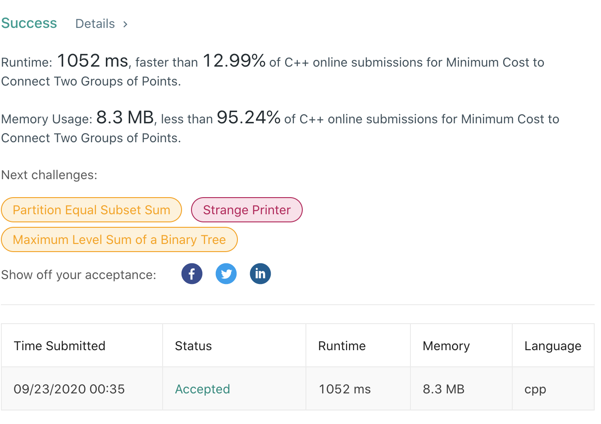Viewport: 601px width, 424px height.
Task: Select Maximum Level Sum of a Binary Tree
Action: pyautogui.click(x=119, y=239)
